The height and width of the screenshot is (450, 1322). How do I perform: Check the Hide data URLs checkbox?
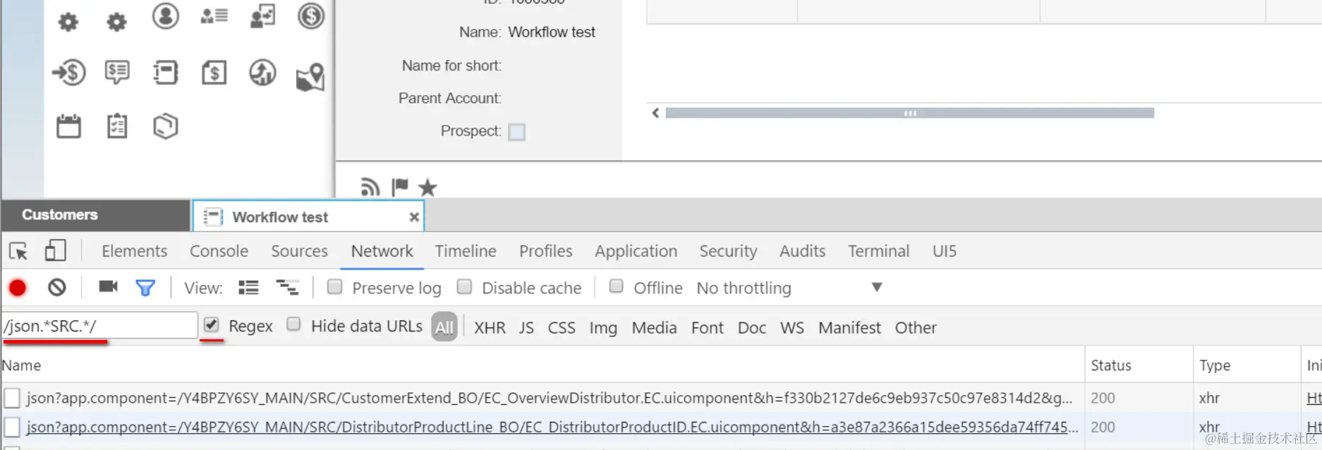(x=293, y=324)
